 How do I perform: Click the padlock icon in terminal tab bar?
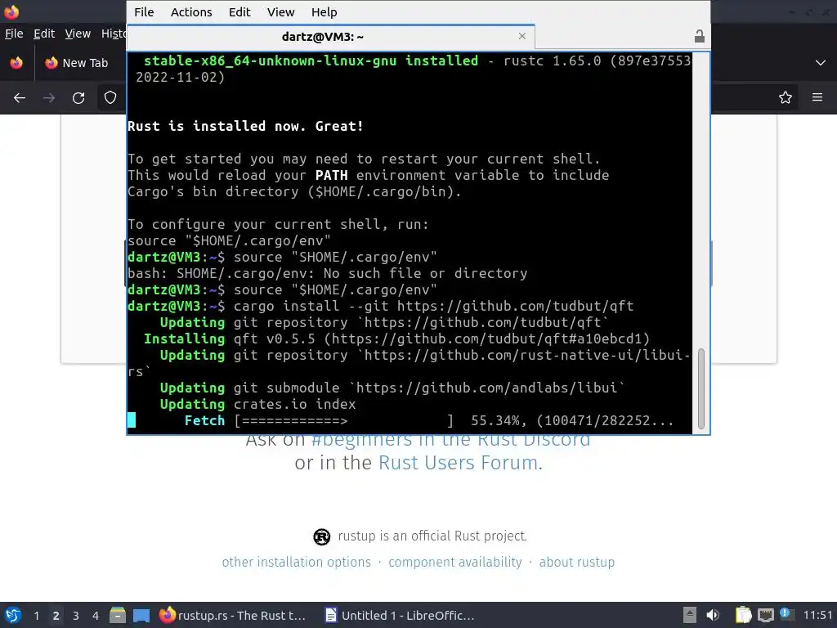click(x=700, y=36)
